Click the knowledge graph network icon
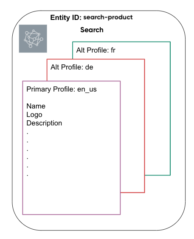The image size is (194, 239). click(34, 39)
